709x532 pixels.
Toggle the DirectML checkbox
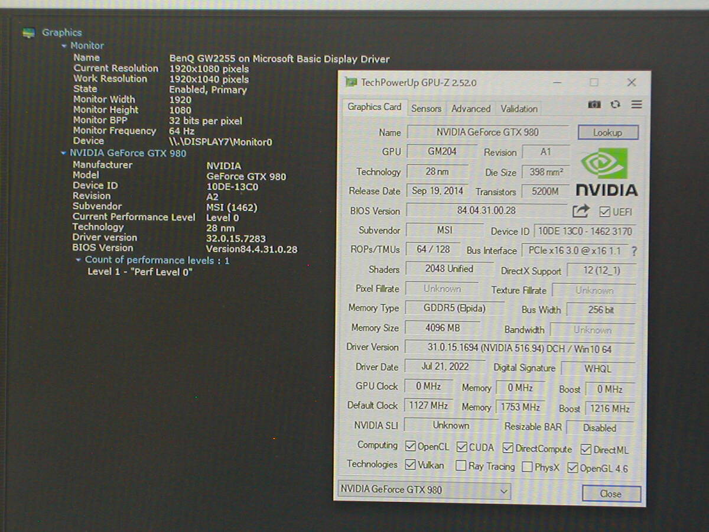point(586,450)
